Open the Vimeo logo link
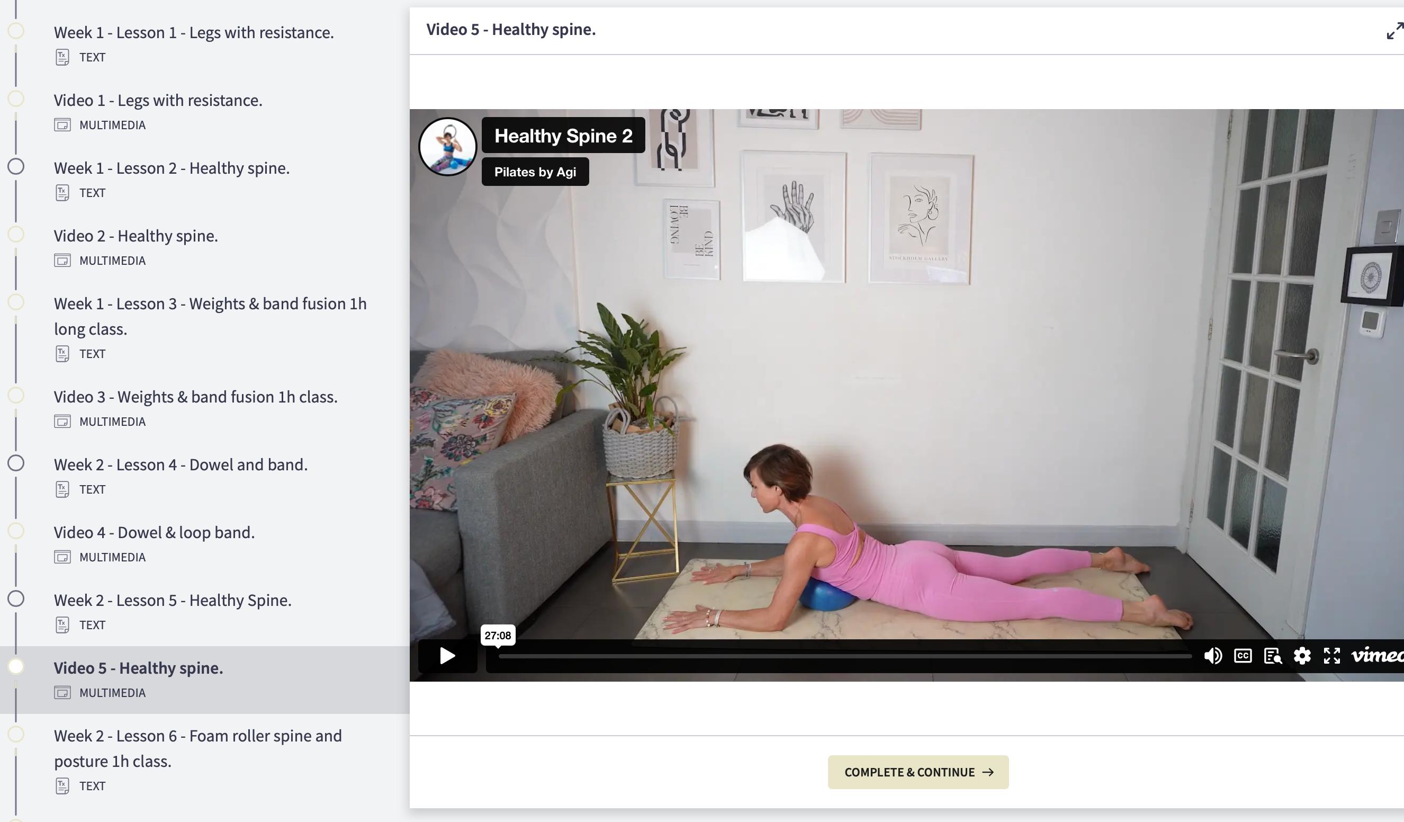The width and height of the screenshot is (1404, 822). coord(1377,655)
